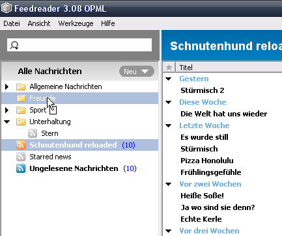Expand the Allgemeine Nachrichten folder

[x=7, y=86]
